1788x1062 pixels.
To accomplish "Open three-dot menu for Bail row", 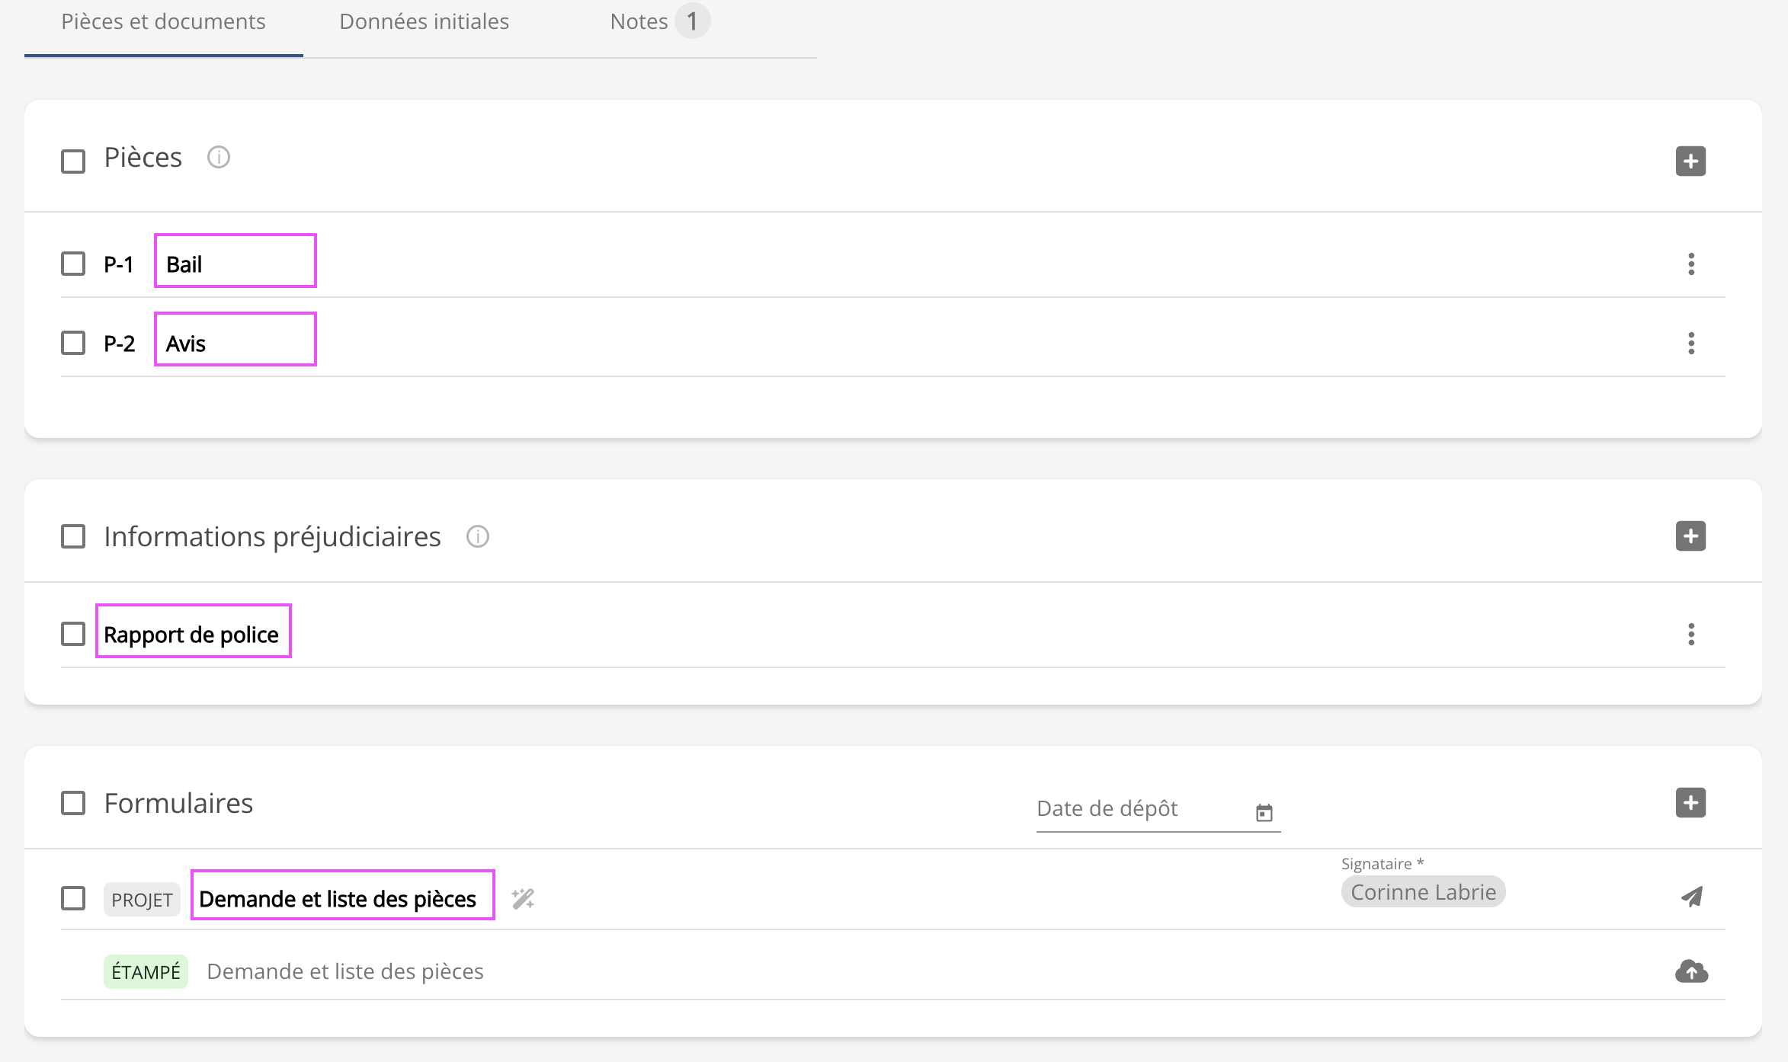I will tap(1691, 264).
